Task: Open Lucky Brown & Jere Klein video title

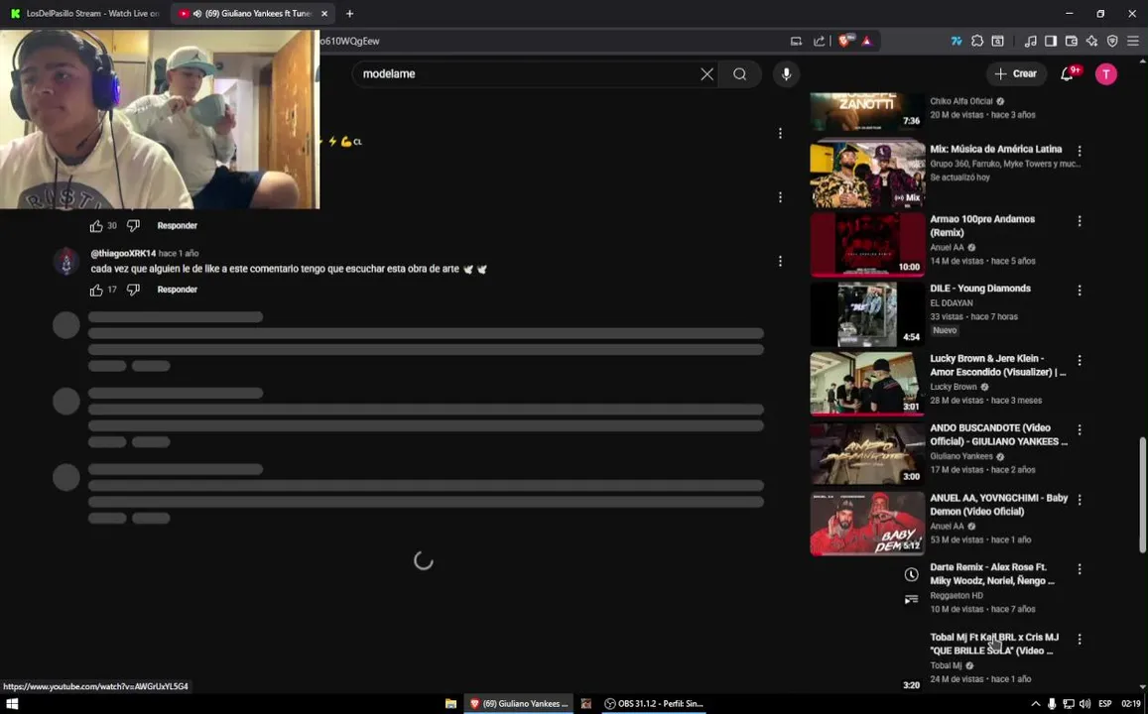Action: [x=997, y=365]
